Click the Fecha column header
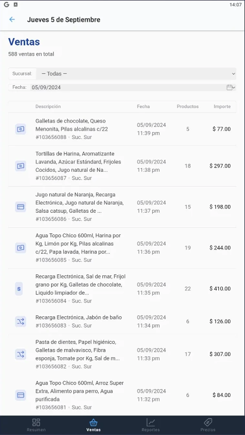 pyautogui.click(x=143, y=107)
